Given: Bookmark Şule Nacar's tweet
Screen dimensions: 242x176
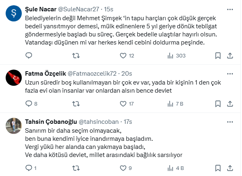Looking at the screenshot, I should click(x=218, y=55).
